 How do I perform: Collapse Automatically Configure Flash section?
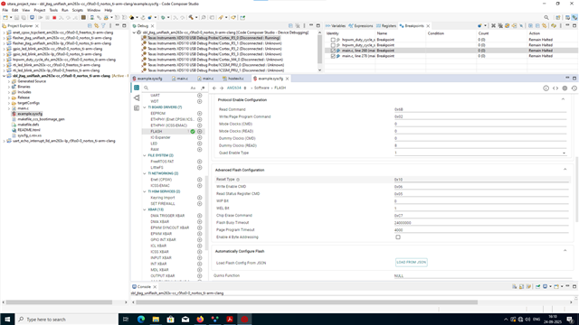tap(565, 251)
